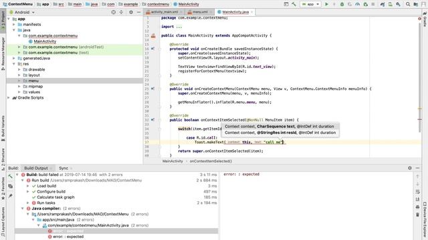
Task: Open the app run configuration dropdown
Action: pyautogui.click(x=310, y=4)
